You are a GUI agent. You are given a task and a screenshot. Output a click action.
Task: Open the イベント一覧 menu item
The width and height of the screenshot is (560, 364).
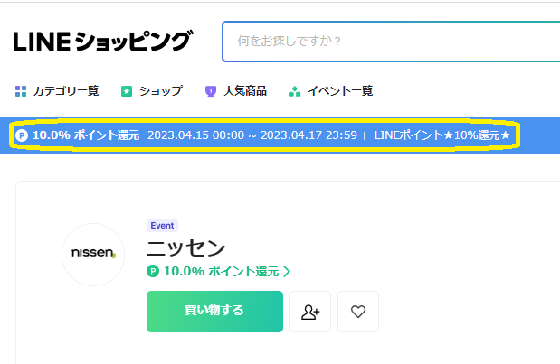click(x=340, y=91)
